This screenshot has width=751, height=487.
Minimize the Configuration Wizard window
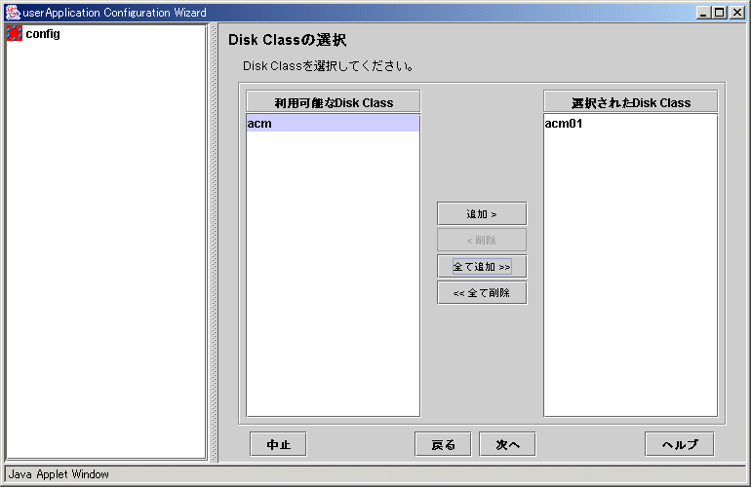[703, 13]
